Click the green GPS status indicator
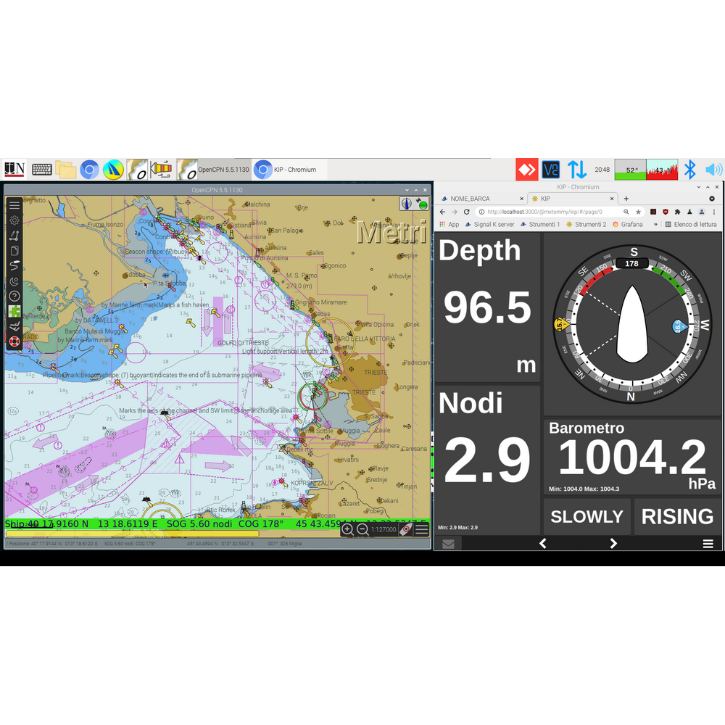The width and height of the screenshot is (725, 725). 422,204
